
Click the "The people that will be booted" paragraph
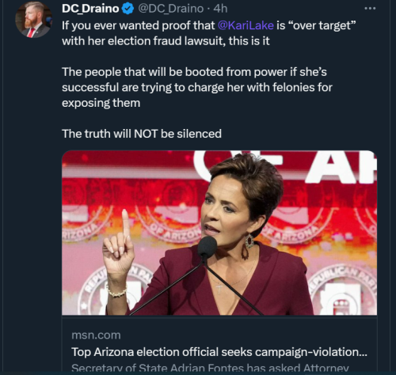point(197,87)
